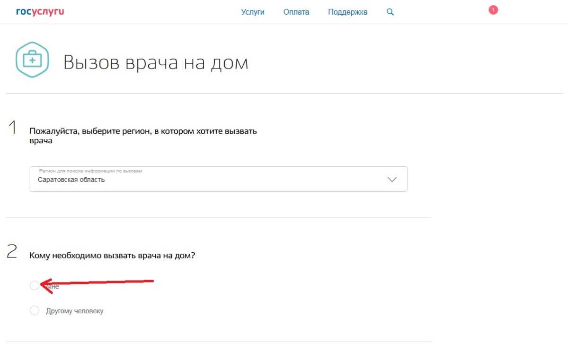Click the step number 1
The image size is (568, 351).
tap(12, 128)
